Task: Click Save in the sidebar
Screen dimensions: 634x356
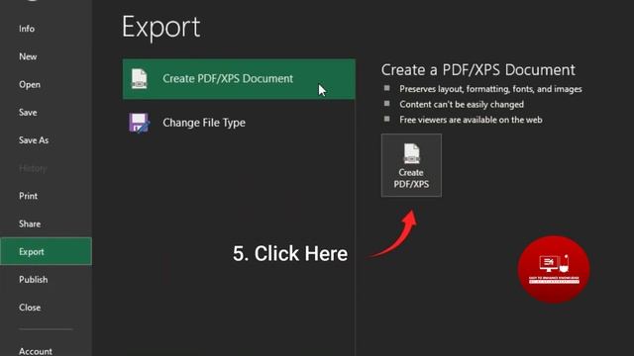Action: 28,112
